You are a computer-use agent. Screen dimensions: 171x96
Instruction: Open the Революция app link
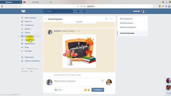click(29, 57)
